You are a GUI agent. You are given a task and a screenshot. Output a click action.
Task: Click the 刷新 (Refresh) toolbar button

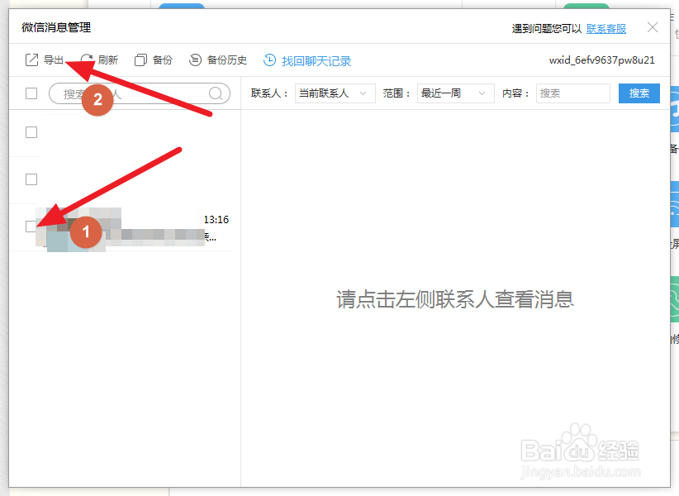coord(99,60)
